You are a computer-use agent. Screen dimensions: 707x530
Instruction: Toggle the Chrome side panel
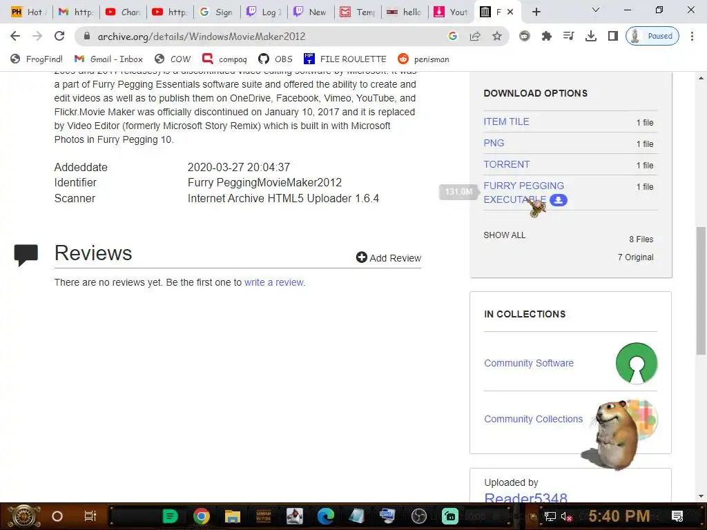613,36
